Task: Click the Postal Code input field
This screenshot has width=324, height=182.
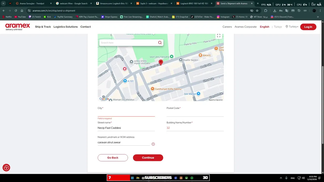Action: 195,113
